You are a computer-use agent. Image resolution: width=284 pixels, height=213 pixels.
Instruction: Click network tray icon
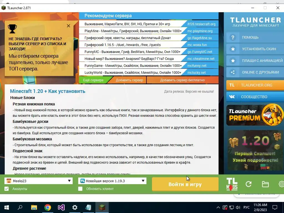(x=232, y=207)
